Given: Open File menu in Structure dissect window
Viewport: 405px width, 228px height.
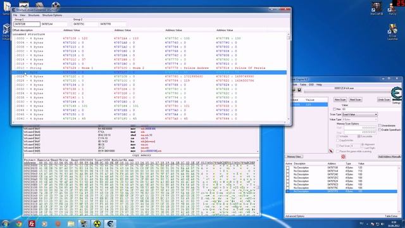Looking at the screenshot, I should coord(15,15).
